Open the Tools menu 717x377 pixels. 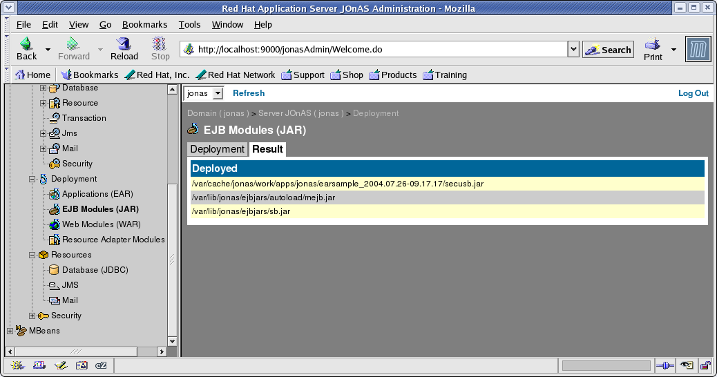[x=189, y=25]
